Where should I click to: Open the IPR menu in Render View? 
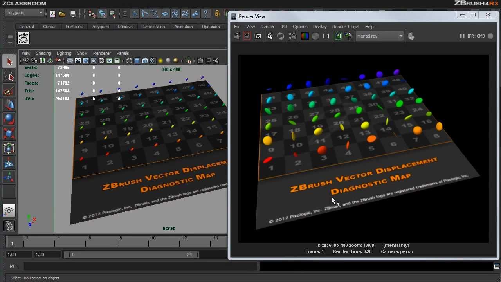coord(283,27)
